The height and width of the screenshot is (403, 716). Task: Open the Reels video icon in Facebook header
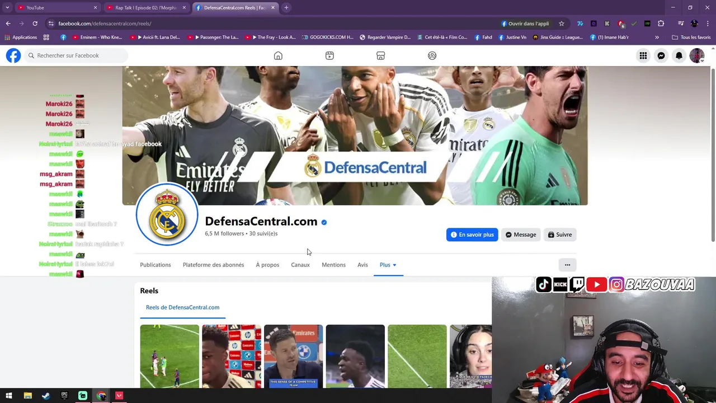pyautogui.click(x=329, y=55)
